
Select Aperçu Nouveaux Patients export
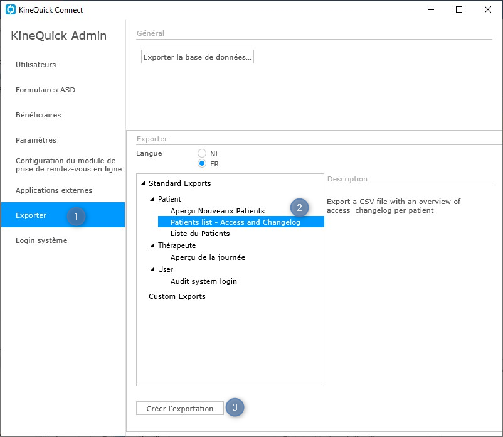pos(218,210)
